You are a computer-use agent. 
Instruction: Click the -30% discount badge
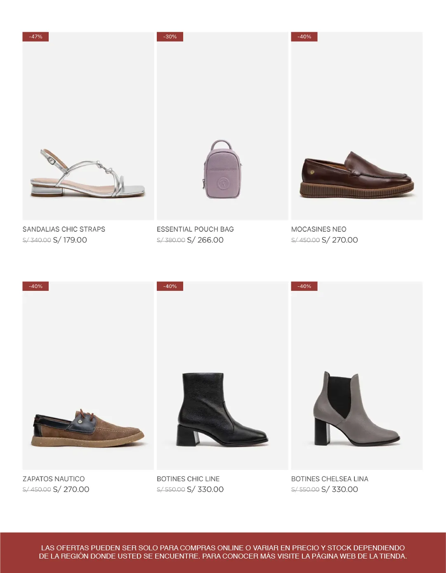coord(170,37)
